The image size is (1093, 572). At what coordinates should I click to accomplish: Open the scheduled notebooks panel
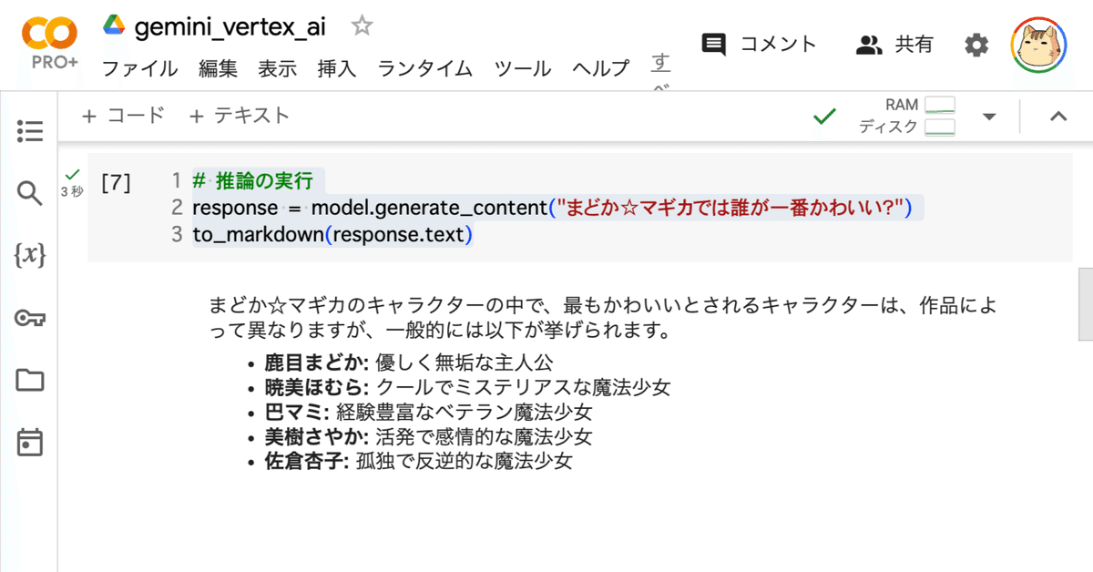coord(30,443)
